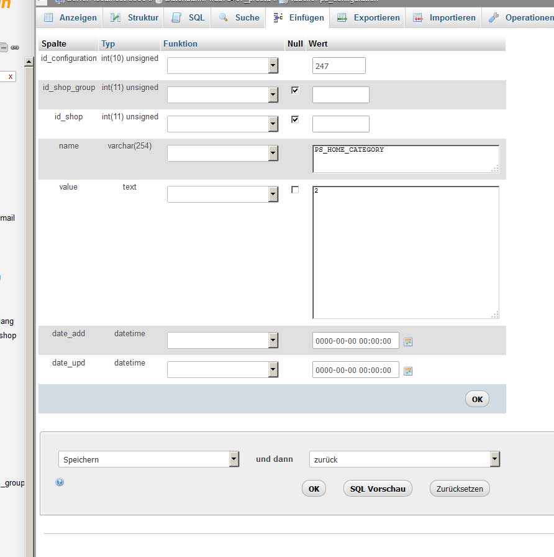
Task: Open function dropdown for name
Action: [x=222, y=153]
